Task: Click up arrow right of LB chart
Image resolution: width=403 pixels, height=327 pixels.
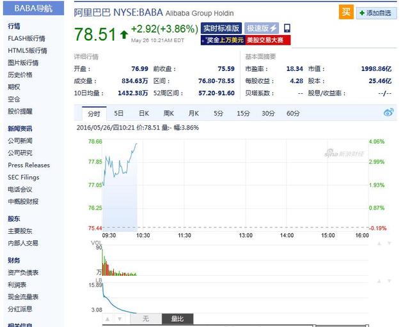Action: pos(379,281)
